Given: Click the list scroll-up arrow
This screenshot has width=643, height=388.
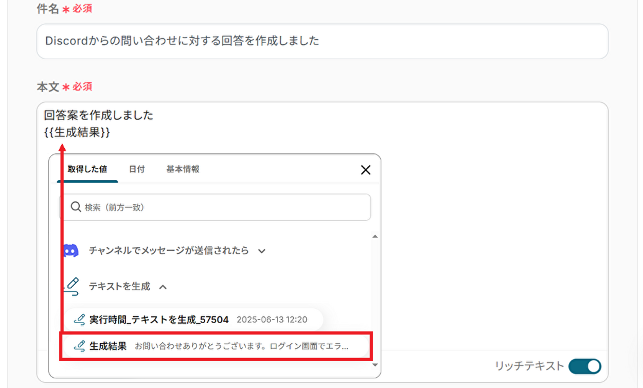Looking at the screenshot, I should click(375, 237).
